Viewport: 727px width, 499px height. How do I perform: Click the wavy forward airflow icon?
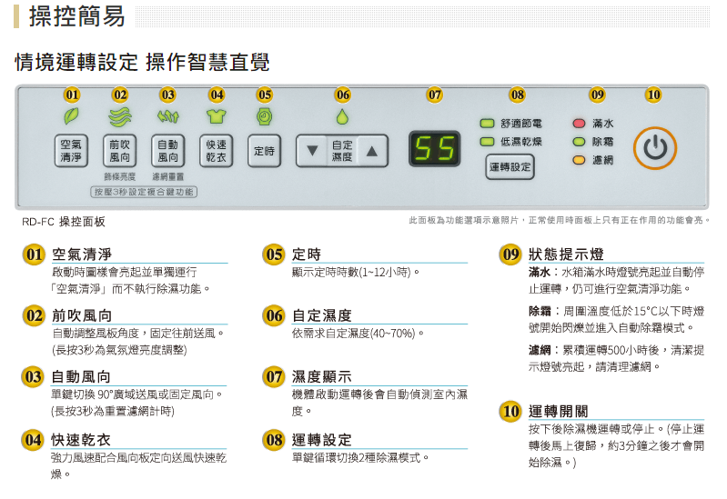(119, 116)
